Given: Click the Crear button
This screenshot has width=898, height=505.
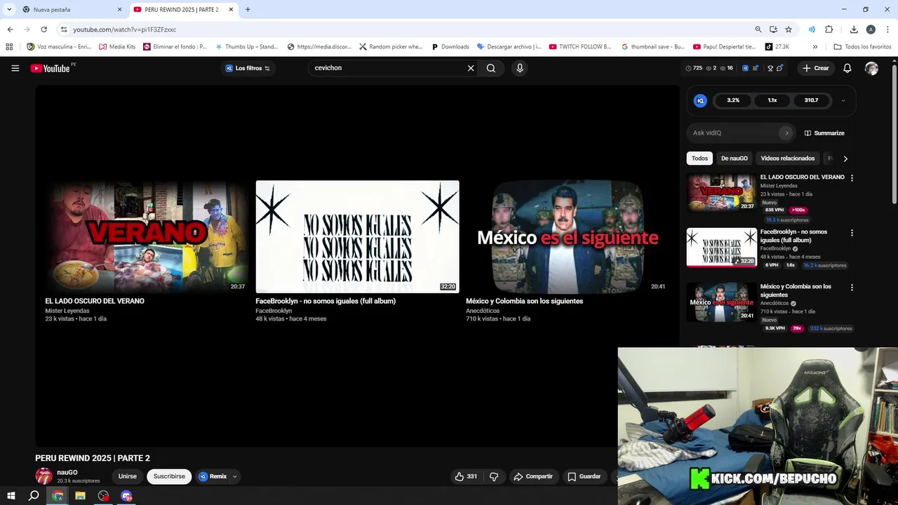Looking at the screenshot, I should tap(816, 68).
